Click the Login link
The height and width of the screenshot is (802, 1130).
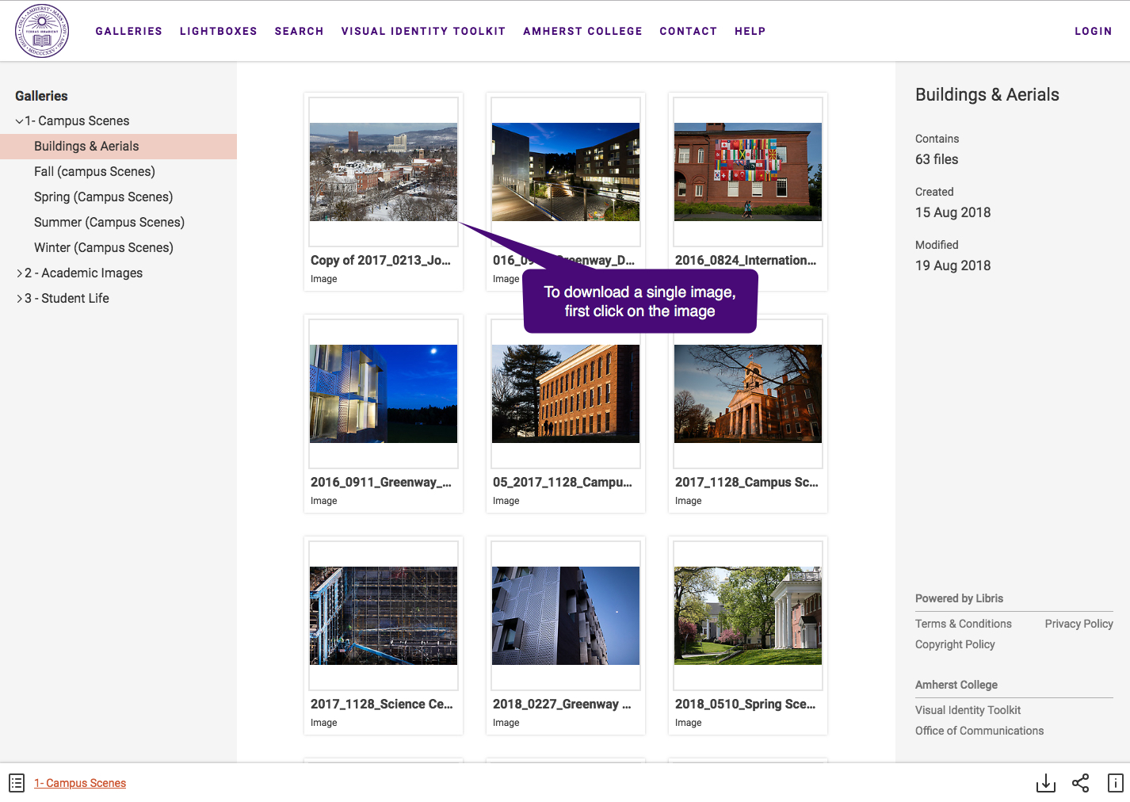1094,31
